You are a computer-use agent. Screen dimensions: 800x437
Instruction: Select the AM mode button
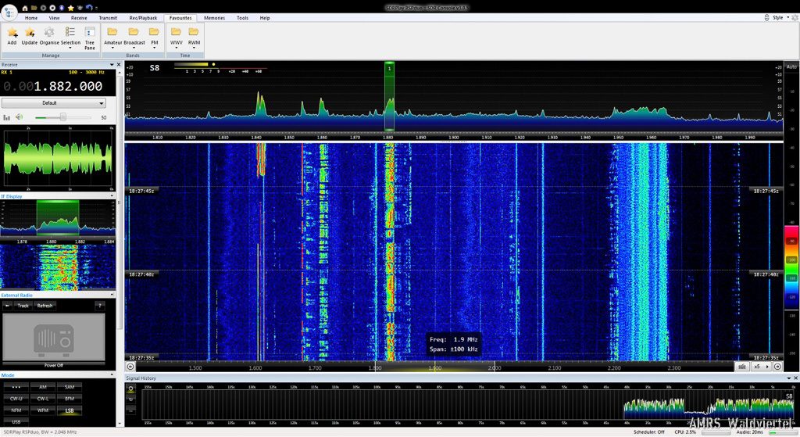tap(43, 387)
